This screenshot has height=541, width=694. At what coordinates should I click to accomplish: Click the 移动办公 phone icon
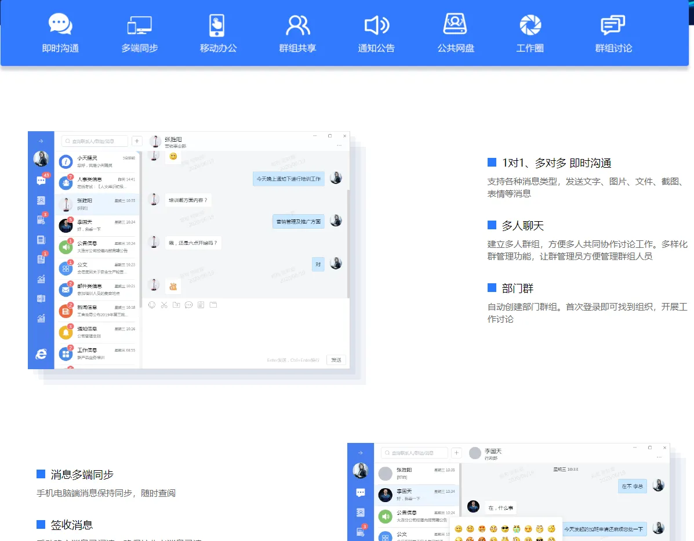click(218, 26)
